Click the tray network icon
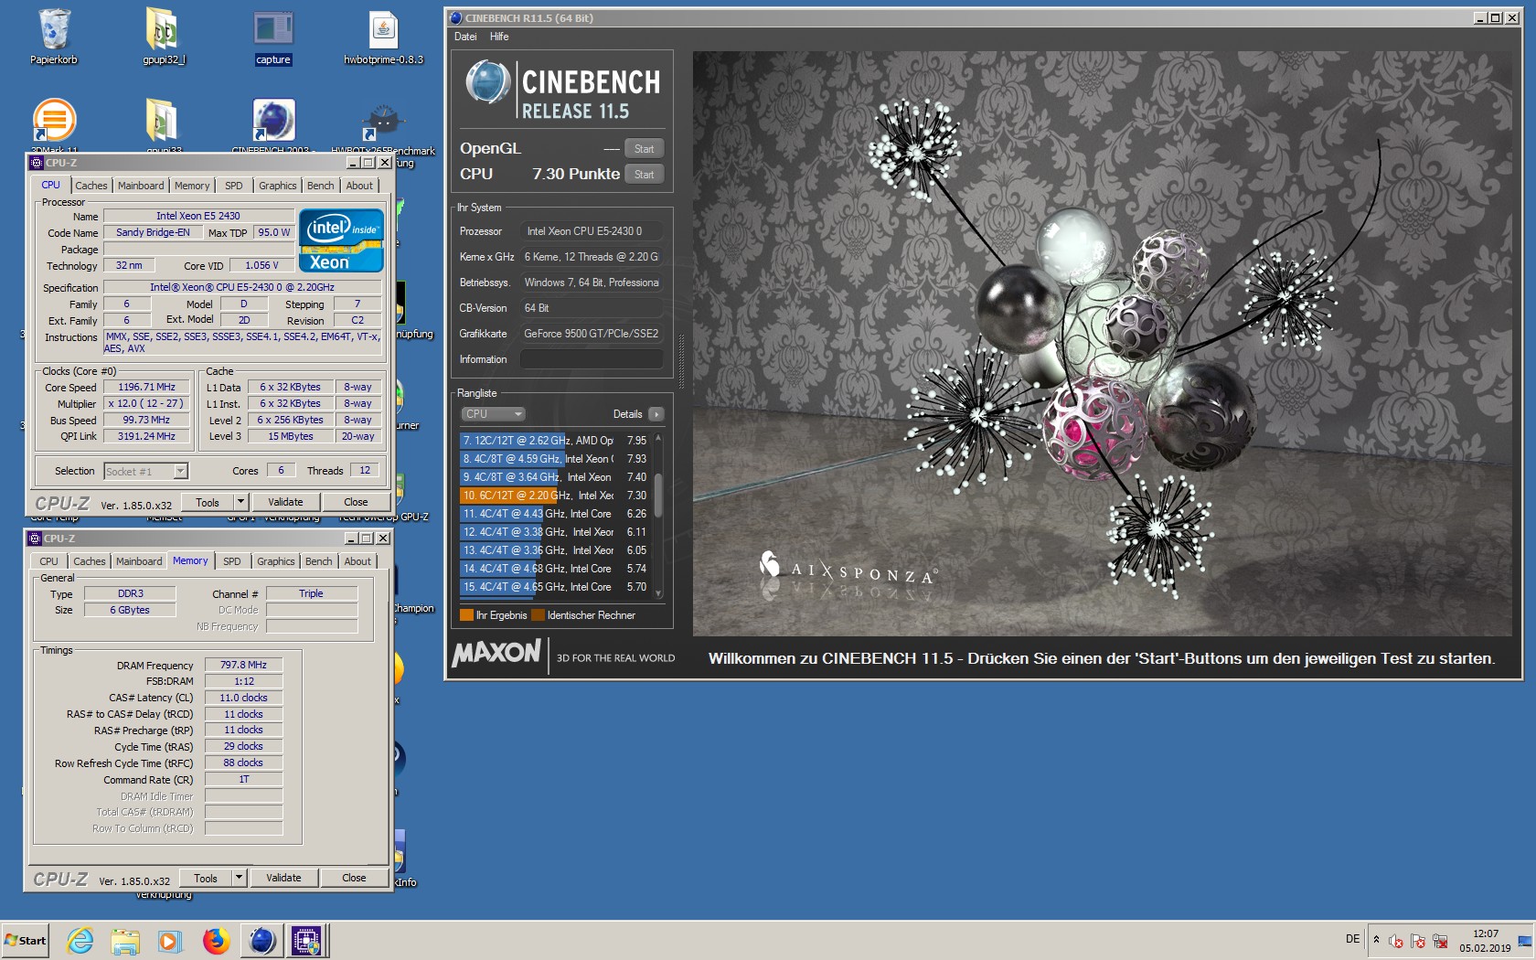The image size is (1536, 960). [x=1440, y=941]
